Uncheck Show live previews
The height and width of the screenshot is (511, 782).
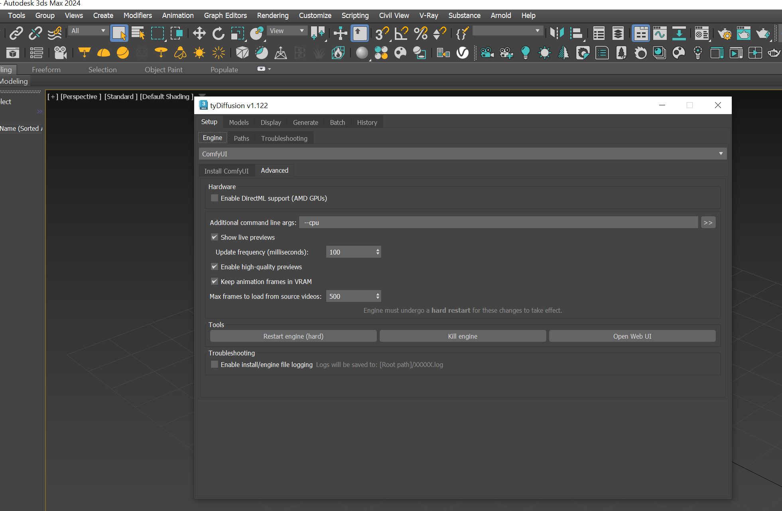tap(215, 237)
